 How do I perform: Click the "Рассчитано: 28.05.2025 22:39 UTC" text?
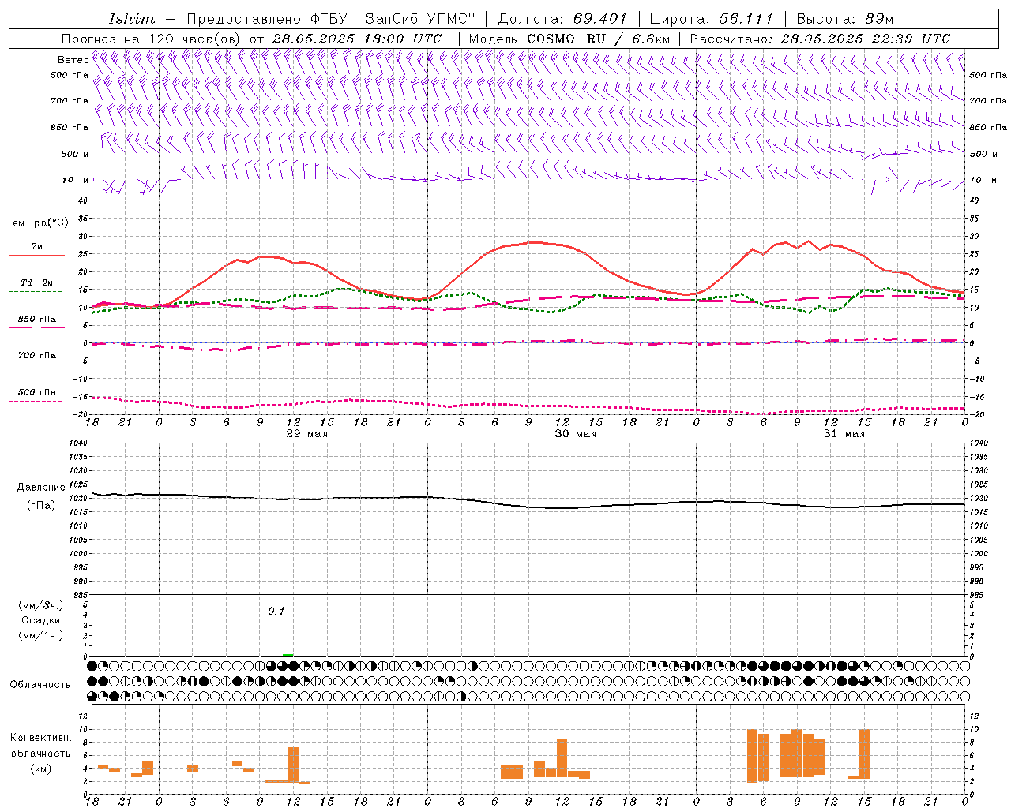(x=821, y=39)
